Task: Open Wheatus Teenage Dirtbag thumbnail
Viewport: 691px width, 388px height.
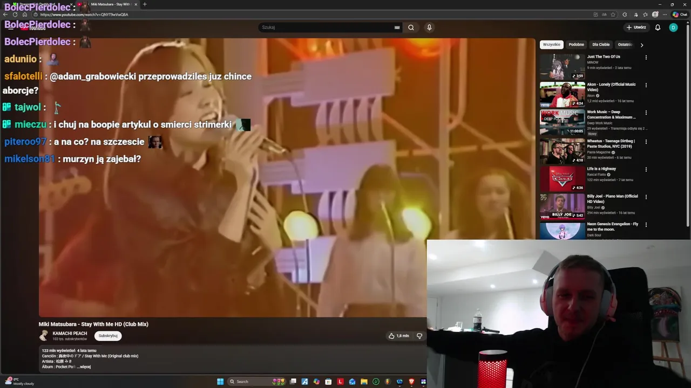Action: point(563,151)
